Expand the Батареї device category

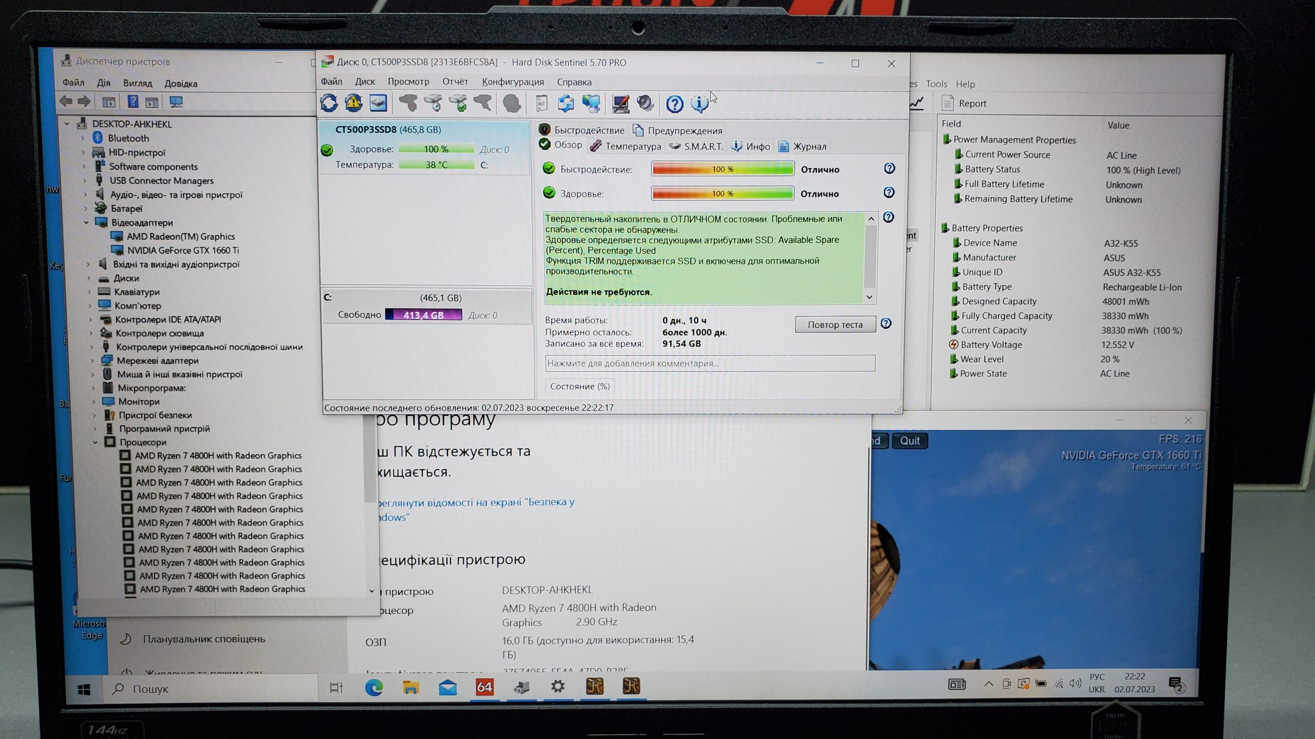point(86,209)
